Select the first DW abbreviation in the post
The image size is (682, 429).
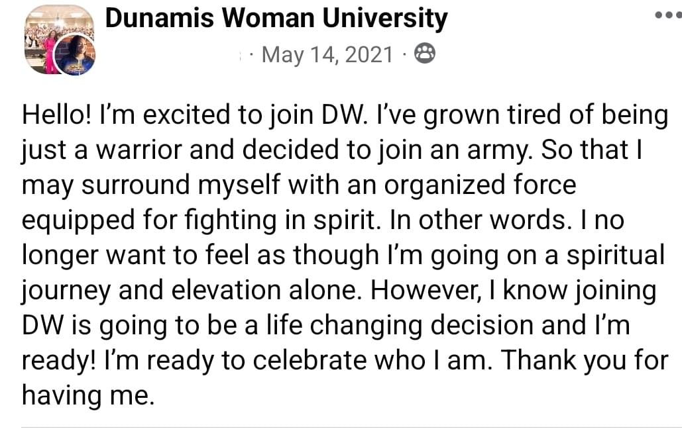click(345, 115)
